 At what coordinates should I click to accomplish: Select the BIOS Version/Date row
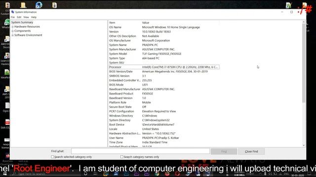click(x=164, y=71)
